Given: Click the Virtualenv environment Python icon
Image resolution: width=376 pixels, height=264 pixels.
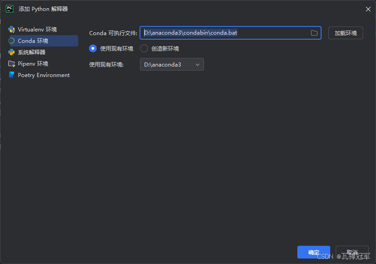Looking at the screenshot, I should pyautogui.click(x=11, y=30).
